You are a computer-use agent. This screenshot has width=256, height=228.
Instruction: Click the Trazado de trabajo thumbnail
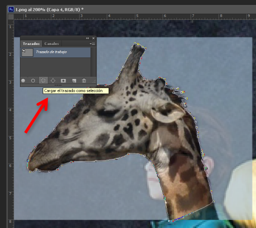(x=27, y=52)
